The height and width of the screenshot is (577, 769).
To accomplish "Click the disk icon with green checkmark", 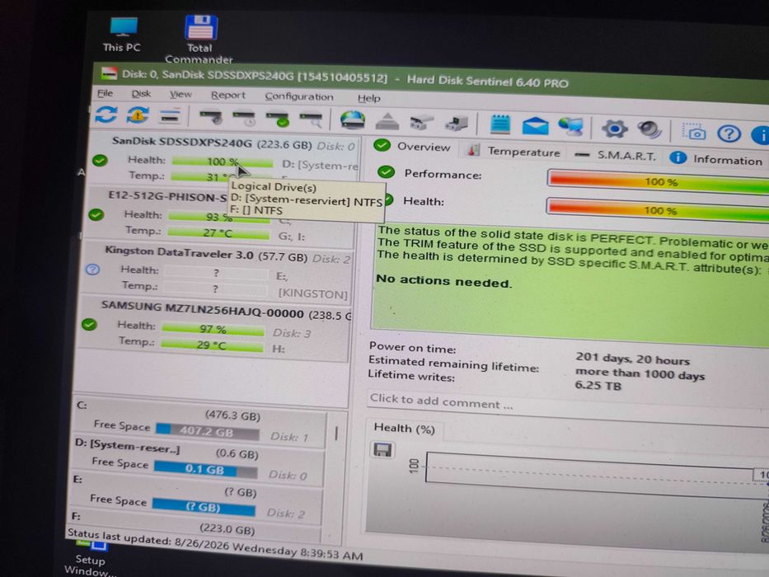I will click(277, 120).
